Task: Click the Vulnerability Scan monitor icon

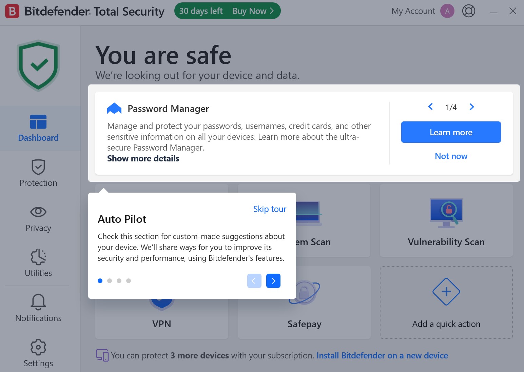Action: pyautogui.click(x=446, y=213)
